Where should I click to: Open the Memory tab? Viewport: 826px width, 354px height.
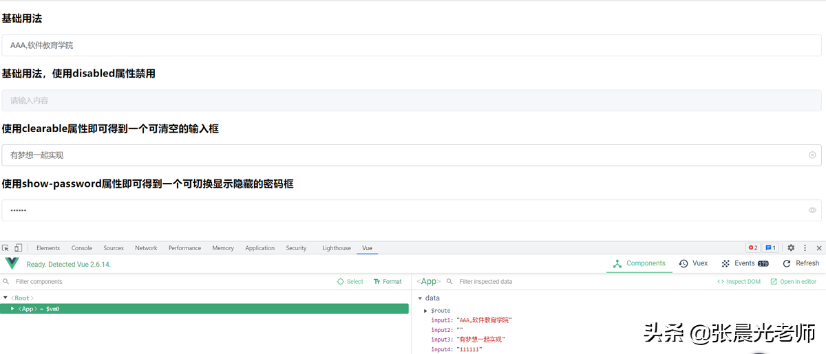click(x=223, y=248)
